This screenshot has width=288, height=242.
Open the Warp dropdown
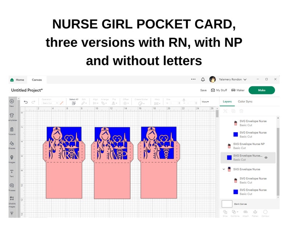pyautogui.click(x=157, y=104)
